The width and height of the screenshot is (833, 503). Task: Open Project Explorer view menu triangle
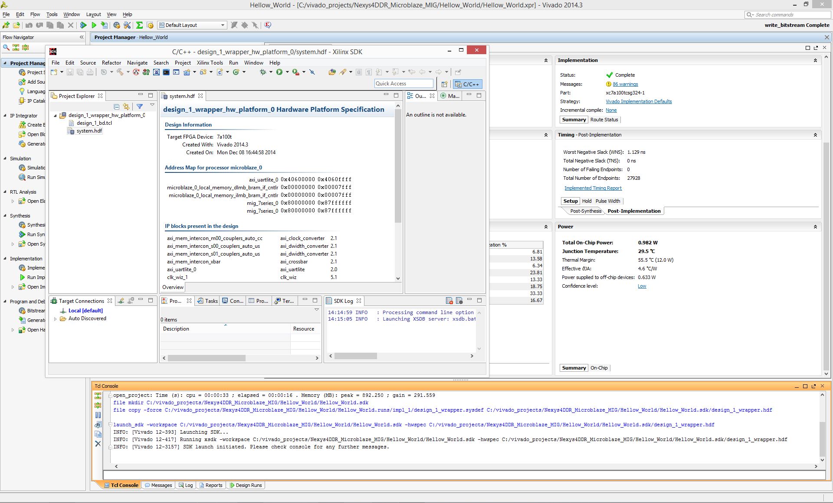[x=152, y=105]
